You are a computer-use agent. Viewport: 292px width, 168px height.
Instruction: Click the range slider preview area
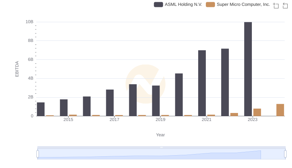coord(161,154)
